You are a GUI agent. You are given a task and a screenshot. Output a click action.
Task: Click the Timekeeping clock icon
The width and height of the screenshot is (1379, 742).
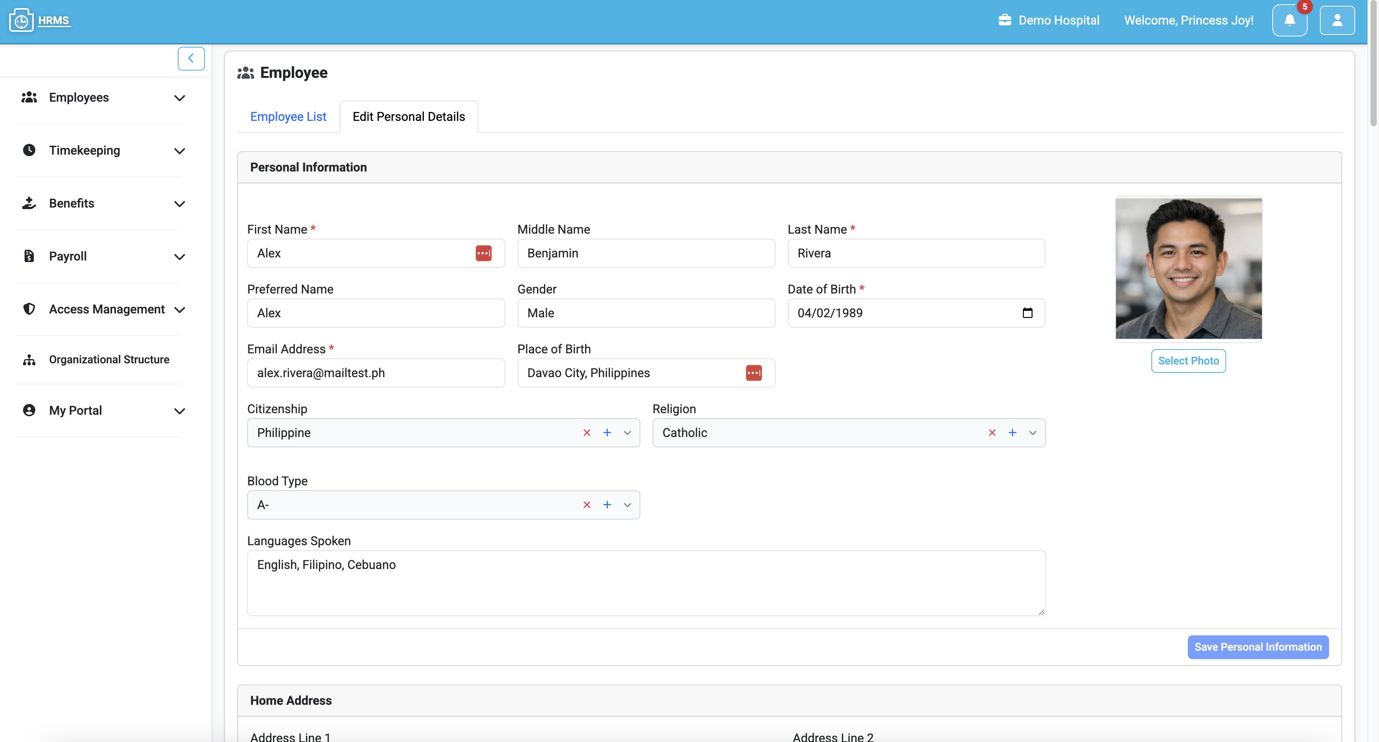pyautogui.click(x=29, y=150)
